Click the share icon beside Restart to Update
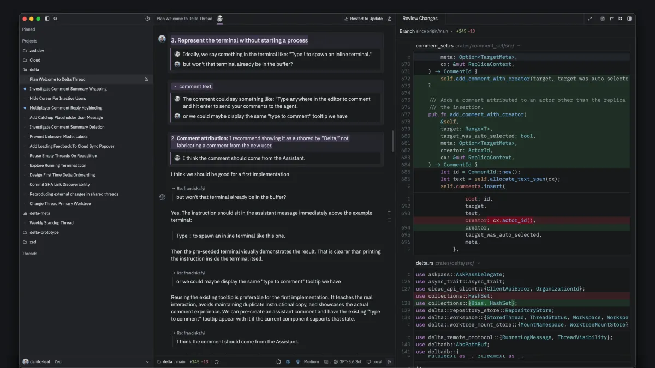Screen dimensions: 655x368 click(x=390, y=19)
